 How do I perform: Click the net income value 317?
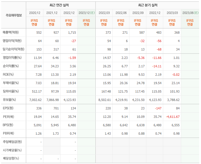tap(56, 49)
